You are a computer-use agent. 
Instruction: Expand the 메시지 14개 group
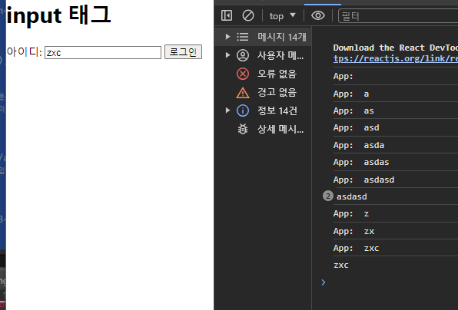pos(227,37)
